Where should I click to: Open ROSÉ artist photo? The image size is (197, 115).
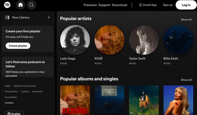coord(109,40)
